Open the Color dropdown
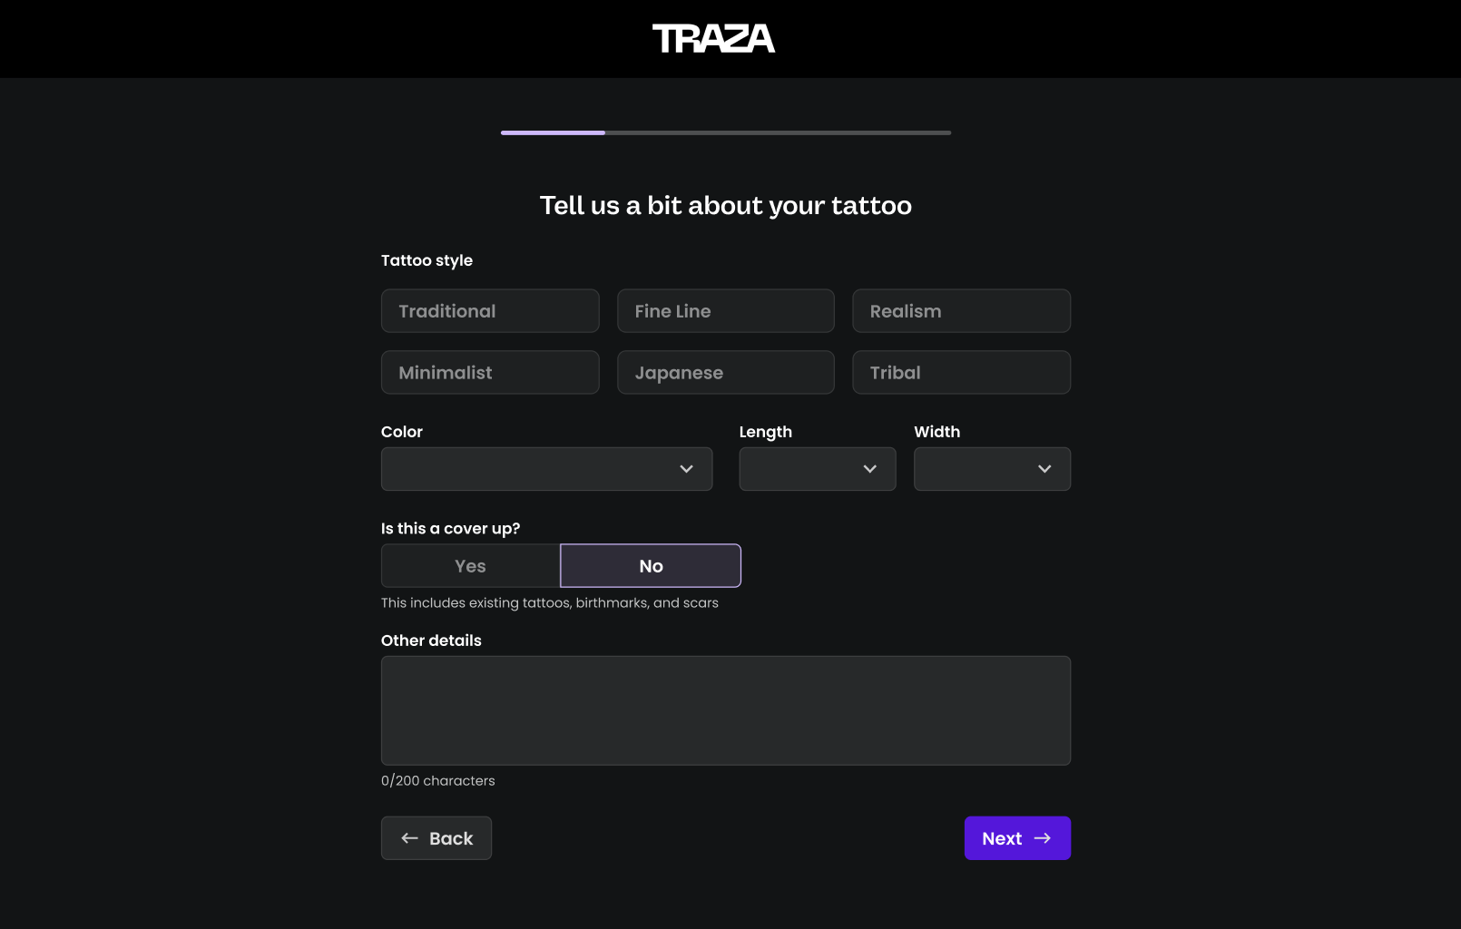 tap(546, 469)
